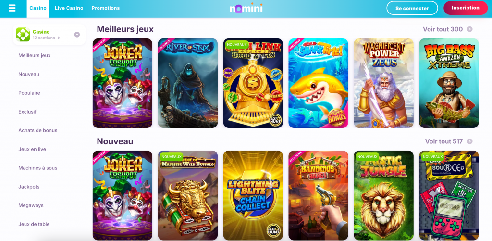The image size is (492, 241).
Task: Open the Mystic Jungle game thumbnail
Action: tap(383, 195)
